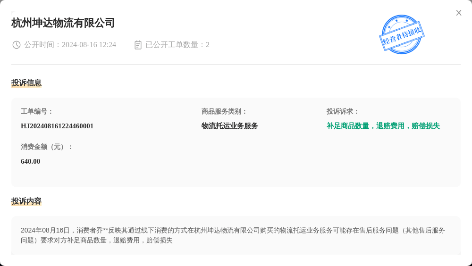
Task: Click the 投诉内容 section heading
Action: pyautogui.click(x=26, y=201)
